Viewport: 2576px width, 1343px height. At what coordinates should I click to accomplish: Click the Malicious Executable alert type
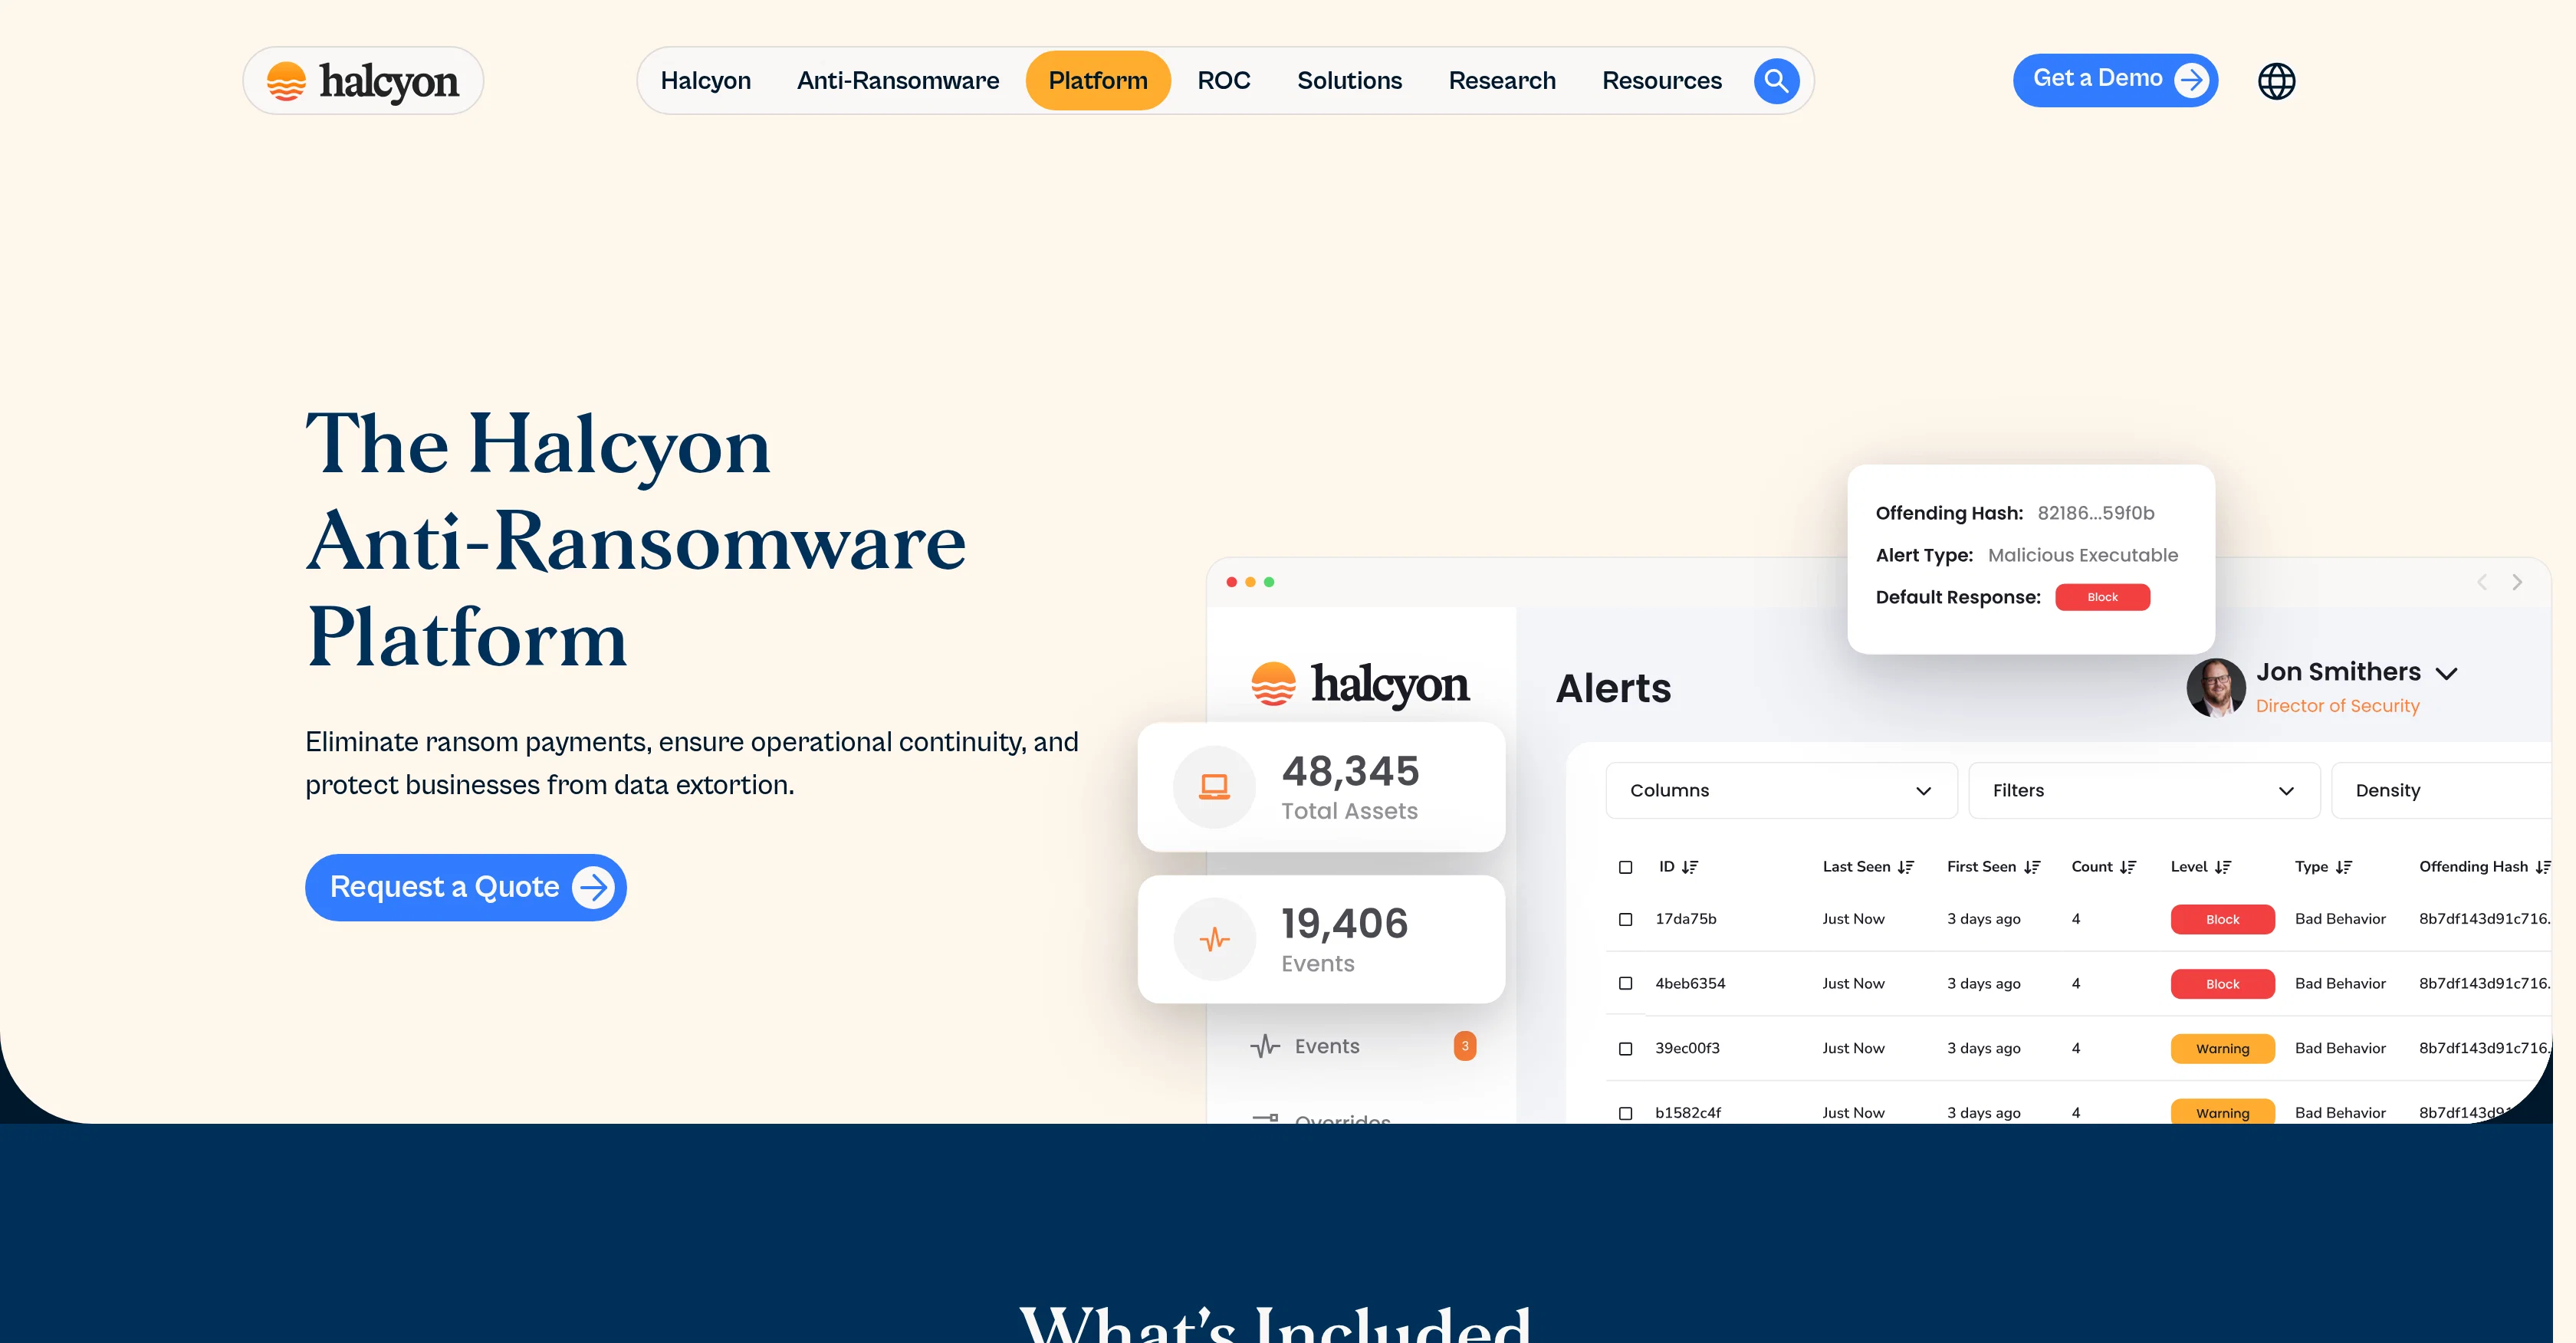(x=2082, y=555)
